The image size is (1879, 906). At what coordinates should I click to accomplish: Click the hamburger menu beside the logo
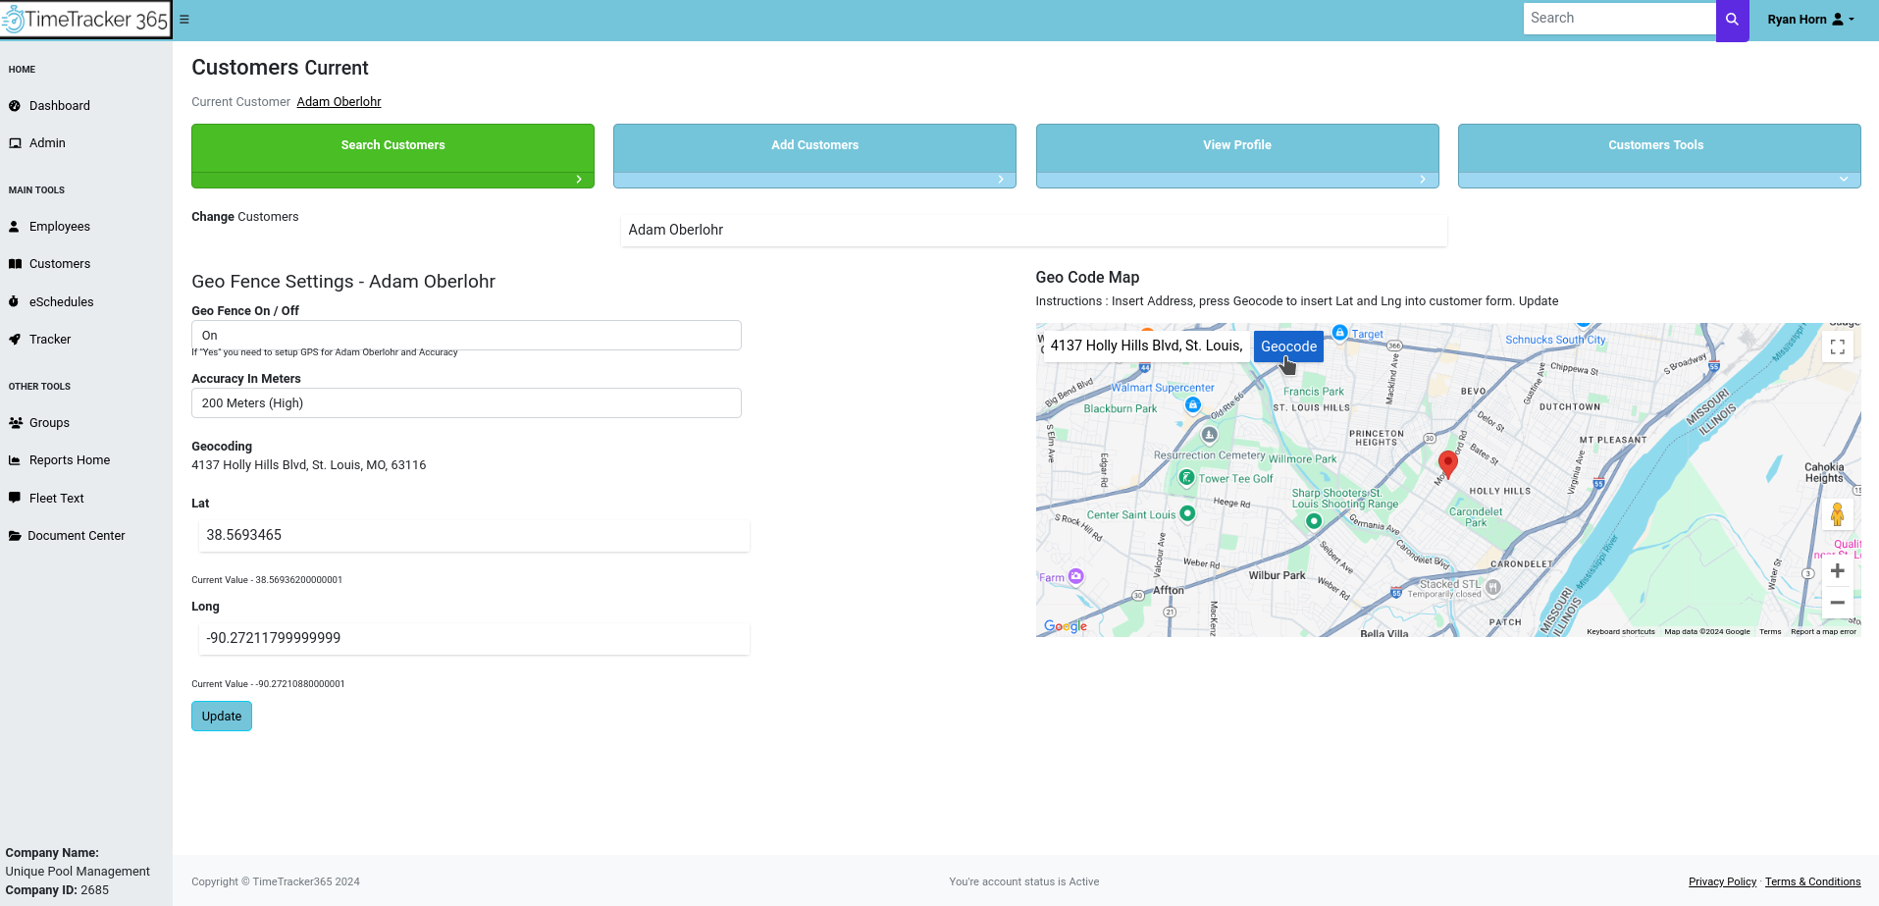184,19
